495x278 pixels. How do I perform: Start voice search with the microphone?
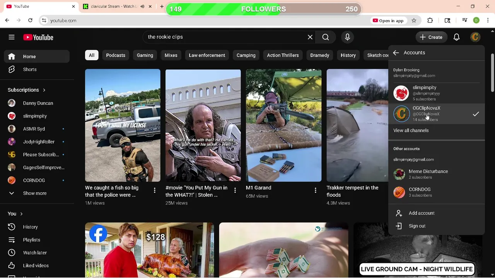coord(347,37)
